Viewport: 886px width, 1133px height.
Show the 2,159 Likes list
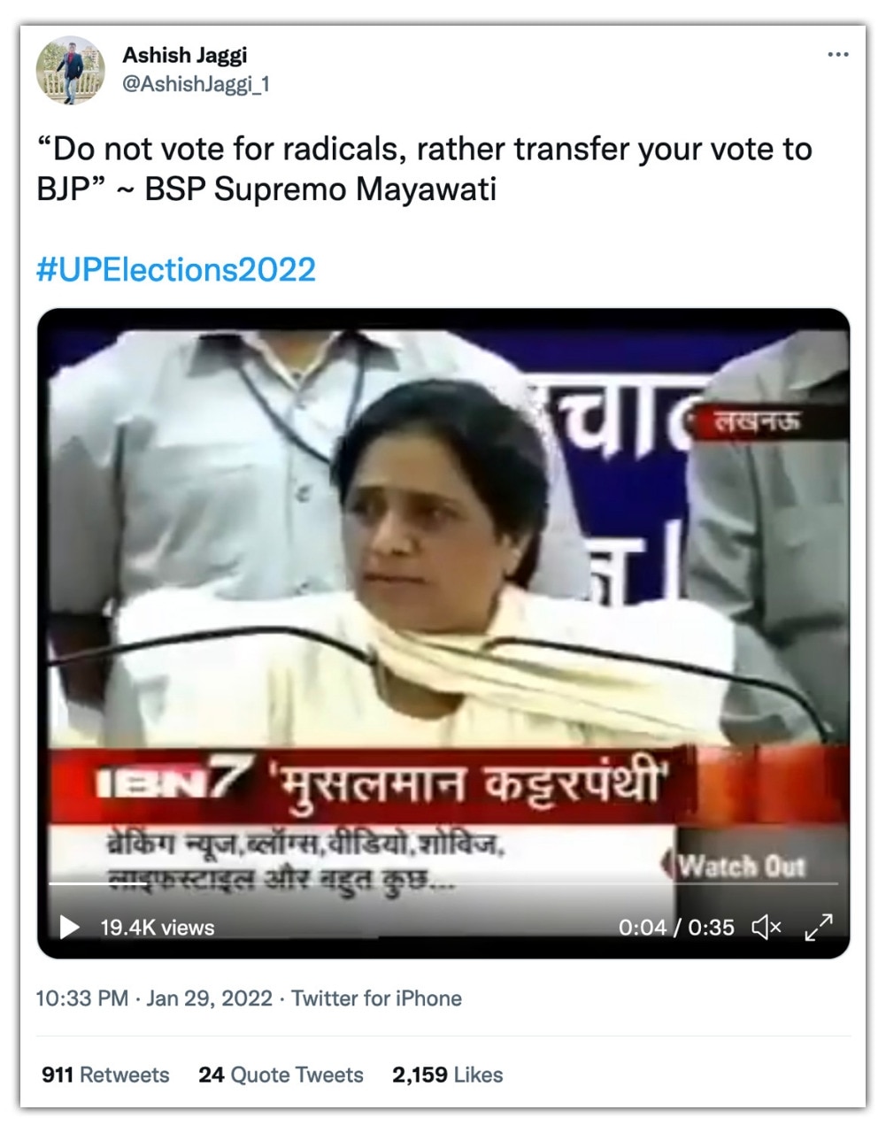click(x=447, y=1075)
